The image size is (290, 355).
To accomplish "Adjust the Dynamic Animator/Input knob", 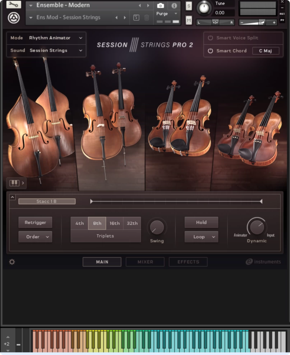I will 257,227.
